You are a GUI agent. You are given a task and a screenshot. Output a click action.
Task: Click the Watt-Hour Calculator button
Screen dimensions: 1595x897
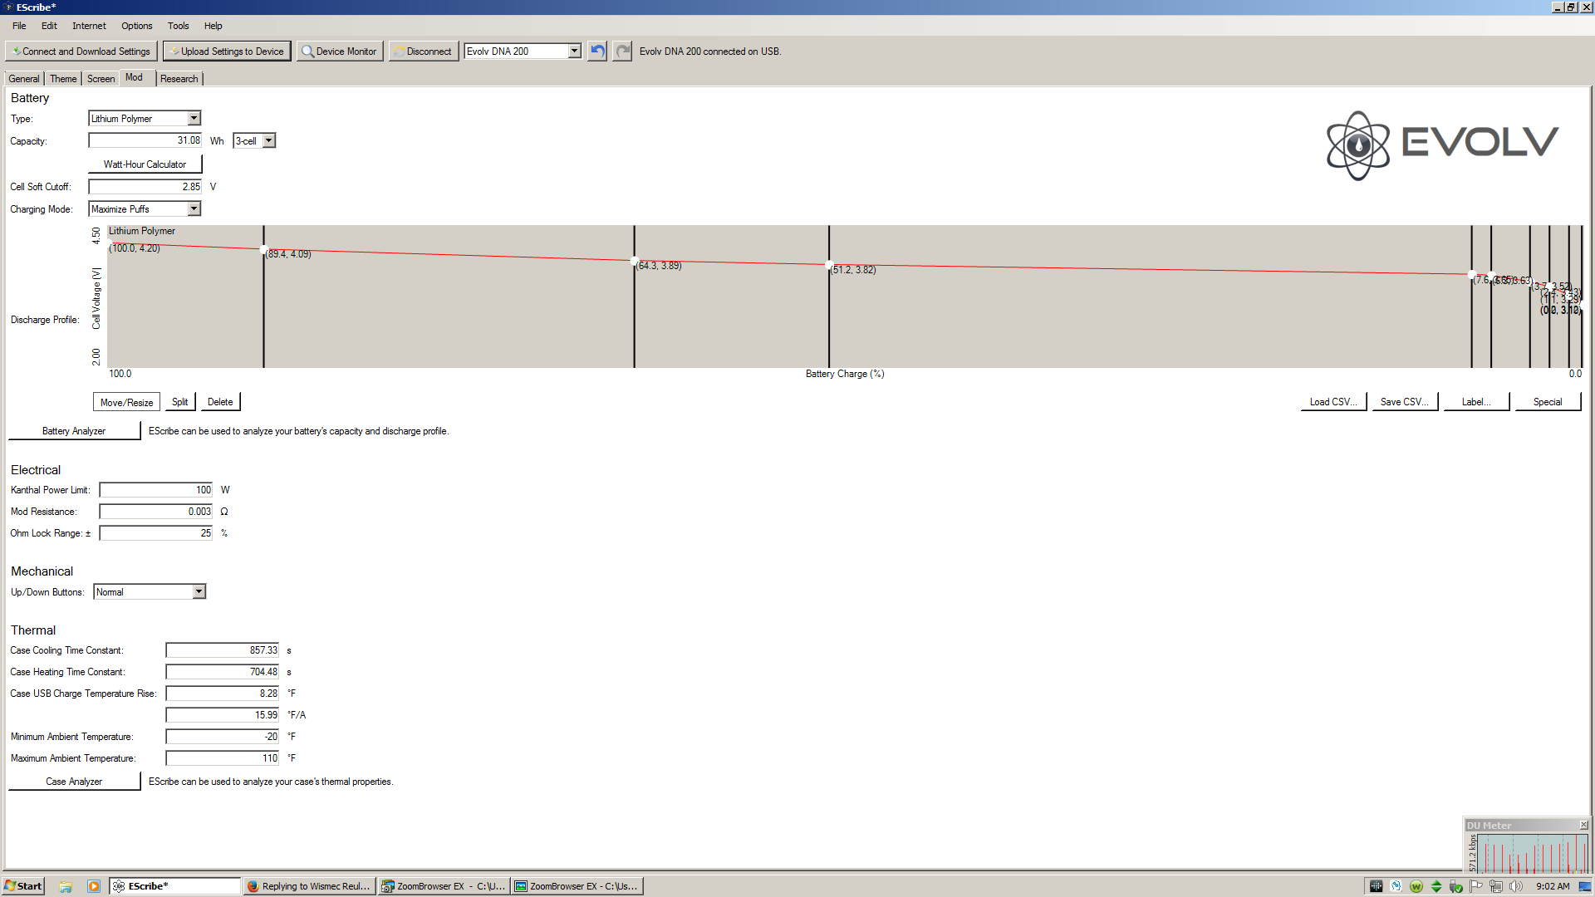click(145, 164)
